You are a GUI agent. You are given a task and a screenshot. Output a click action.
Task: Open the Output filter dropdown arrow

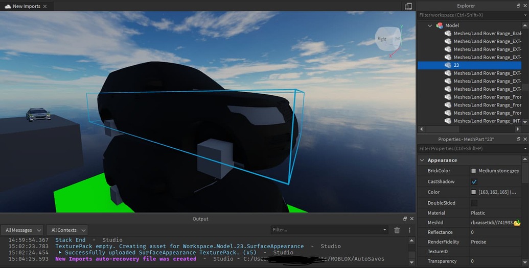coord(384,230)
